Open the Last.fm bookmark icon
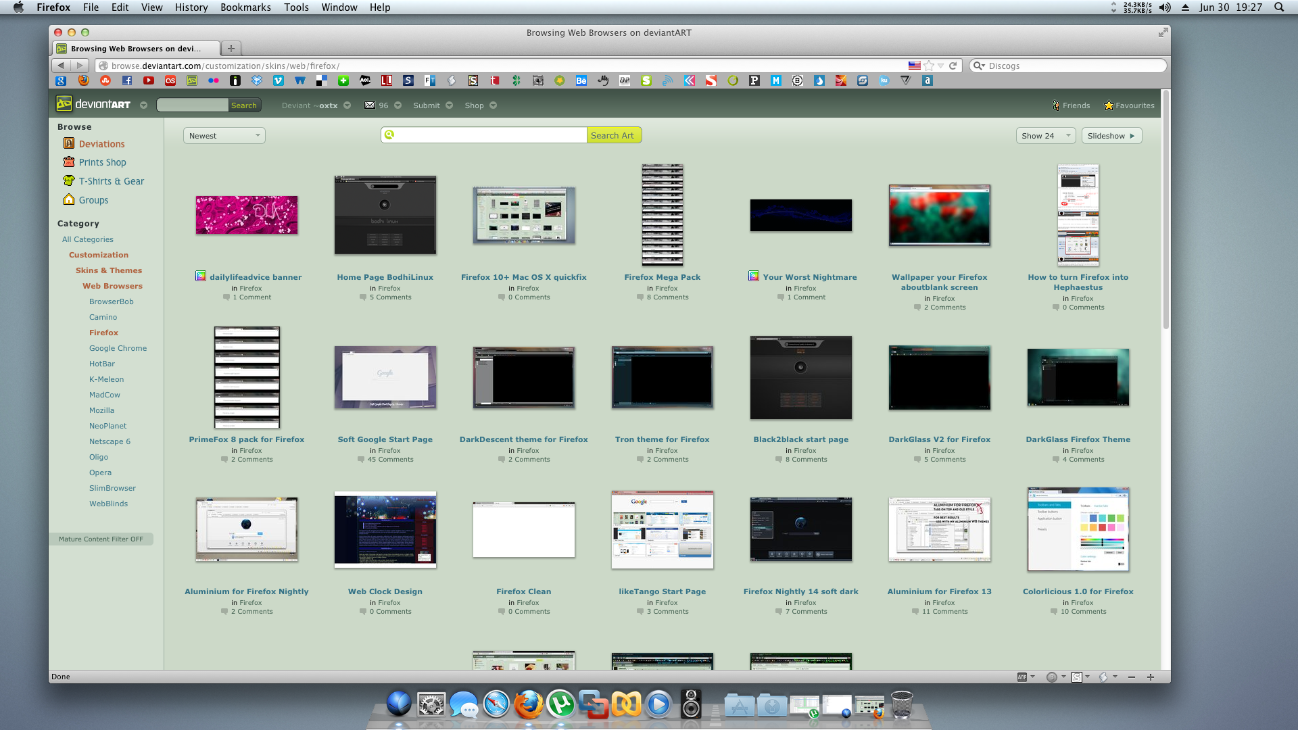This screenshot has width=1298, height=730. click(x=170, y=80)
